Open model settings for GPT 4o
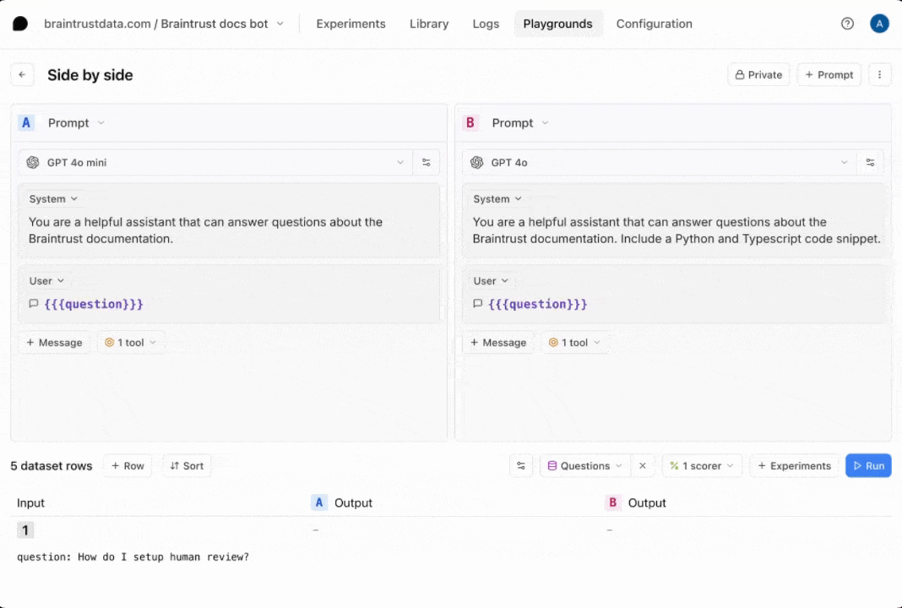The width and height of the screenshot is (902, 608). click(871, 163)
